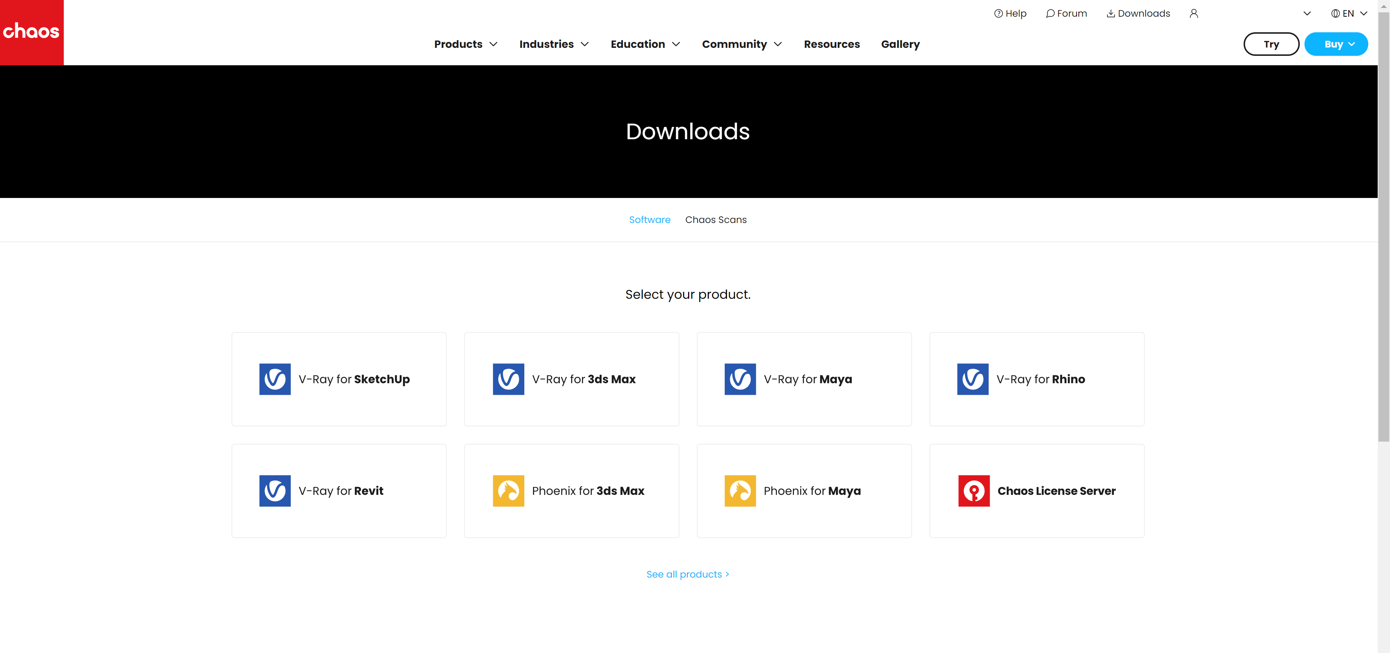Click the Phoenix for 3ds Max icon
The image size is (1390, 653).
pos(508,491)
